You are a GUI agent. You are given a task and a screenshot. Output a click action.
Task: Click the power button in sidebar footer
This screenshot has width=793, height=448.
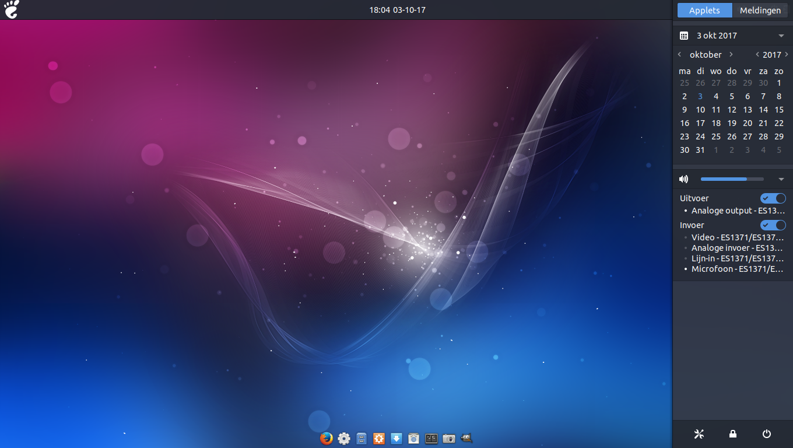tap(767, 433)
